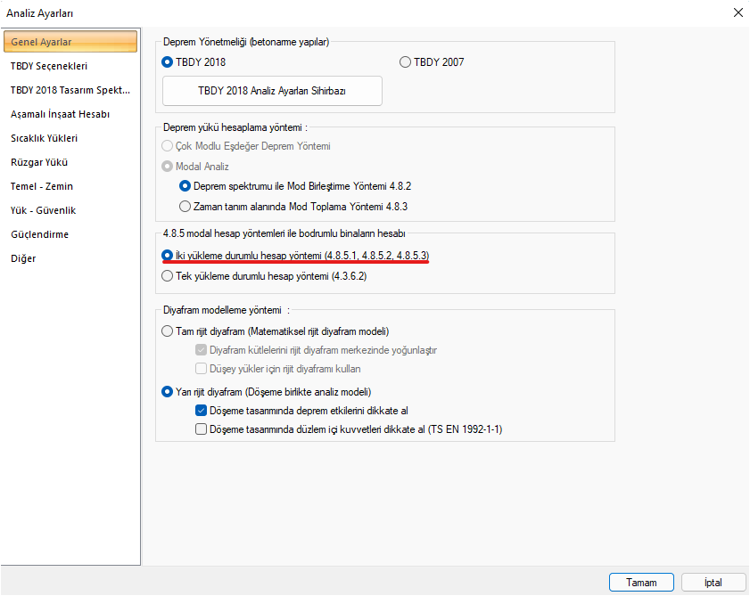Image resolution: width=750 pixels, height=596 pixels.
Task: Open the Güçlendirme settings tab
Action: tap(39, 234)
